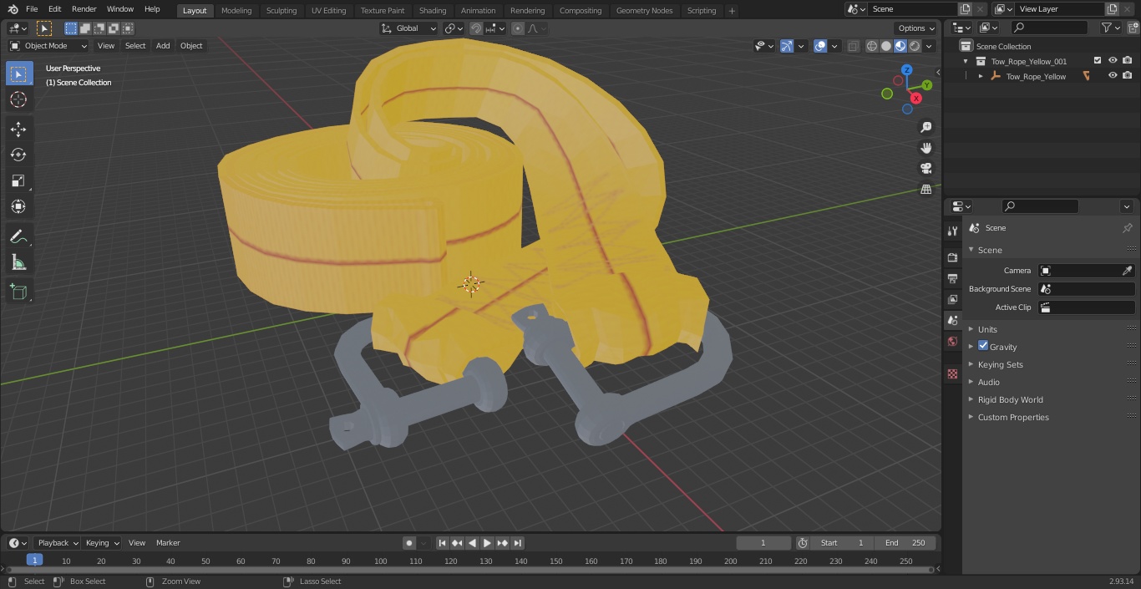Open the Texture properties tab
Image resolution: width=1141 pixels, height=589 pixels.
(952, 373)
